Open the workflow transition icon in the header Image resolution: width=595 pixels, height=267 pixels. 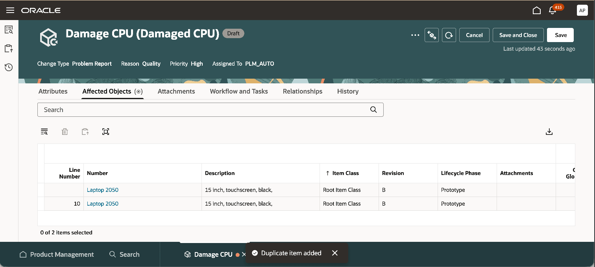click(x=431, y=35)
